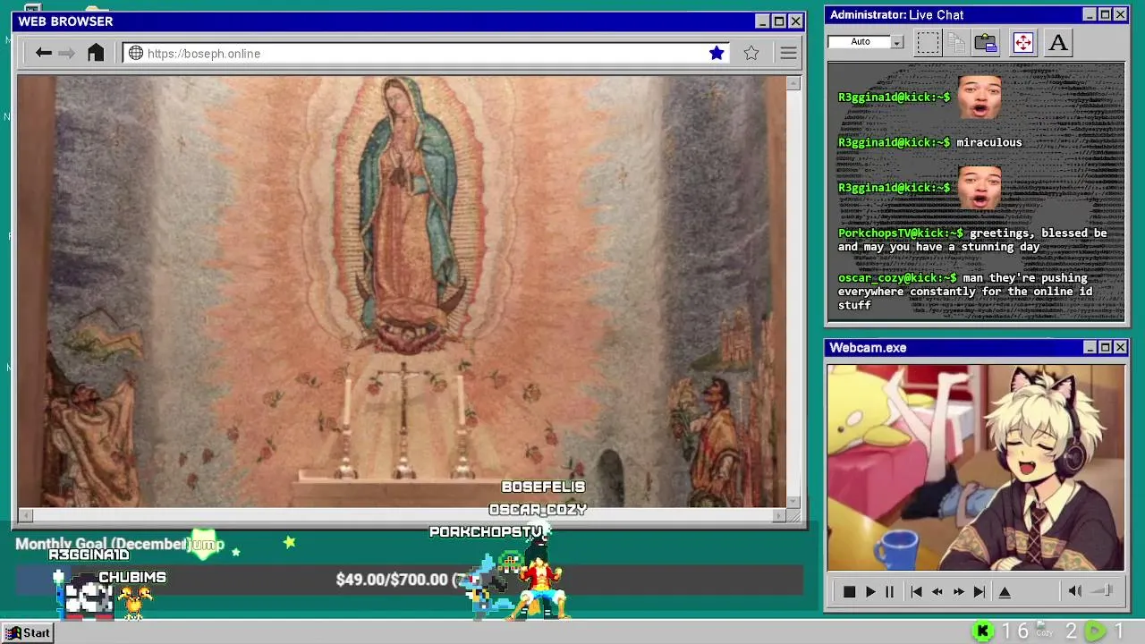Click the Copy icon in Live Chat toolbar
Viewport: 1145px width, 644px height.
956,42
